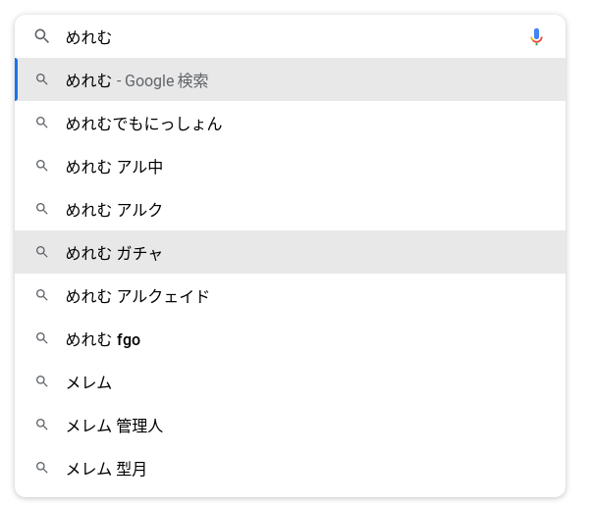Viewport: 596px width, 505px height.
Task: Select the めれむ アル中 suggestion
Action: click(x=114, y=167)
